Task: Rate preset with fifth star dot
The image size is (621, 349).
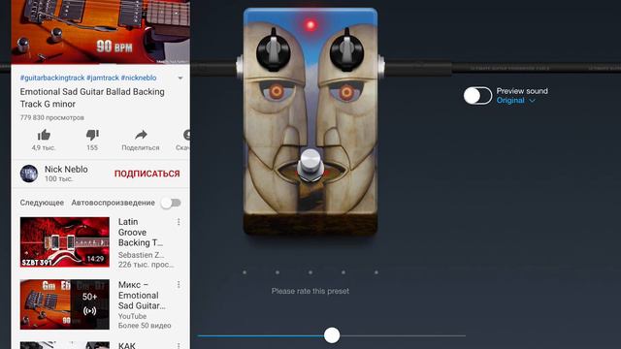Action: [x=376, y=272]
